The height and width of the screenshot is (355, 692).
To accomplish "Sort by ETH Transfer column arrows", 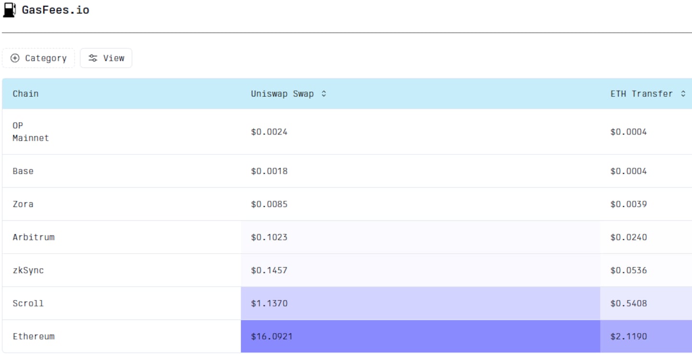I will 683,94.
